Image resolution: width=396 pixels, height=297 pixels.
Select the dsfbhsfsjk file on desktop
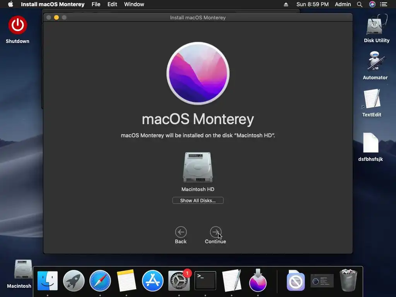coord(370,143)
